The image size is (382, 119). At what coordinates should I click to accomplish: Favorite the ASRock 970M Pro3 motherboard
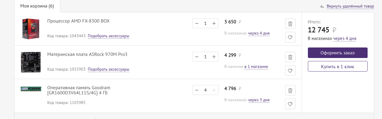[290, 71]
